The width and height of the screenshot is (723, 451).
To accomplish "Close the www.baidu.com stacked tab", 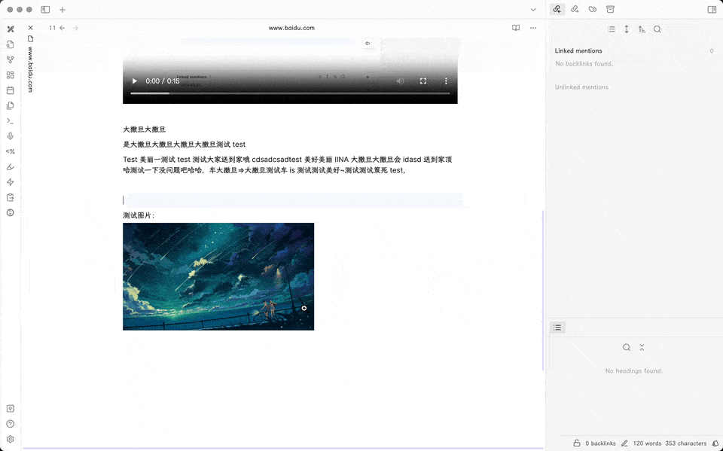I will pos(30,28).
